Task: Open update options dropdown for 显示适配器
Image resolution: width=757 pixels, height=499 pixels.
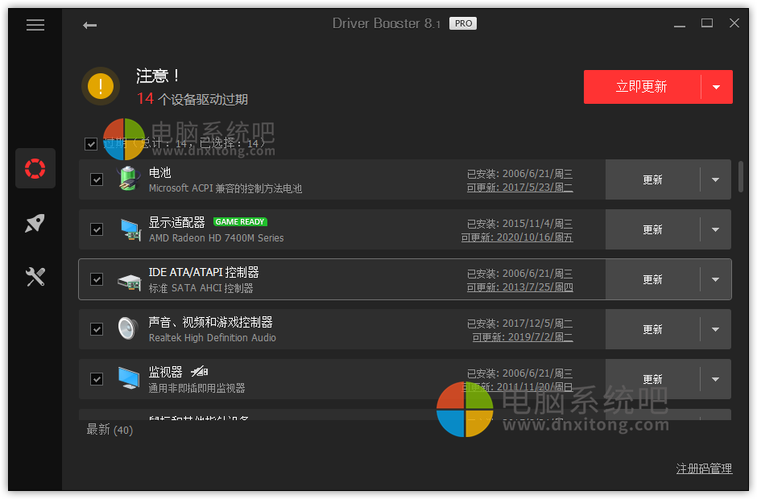Action: click(715, 229)
